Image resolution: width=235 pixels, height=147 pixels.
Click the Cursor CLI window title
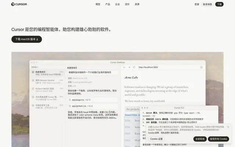179,108
